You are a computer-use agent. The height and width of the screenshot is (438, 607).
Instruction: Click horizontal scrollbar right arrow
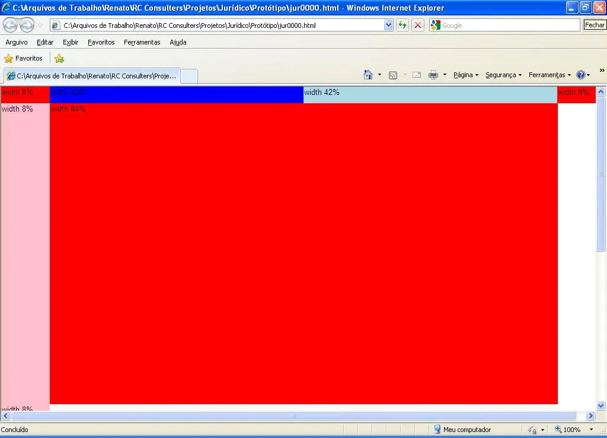point(590,416)
